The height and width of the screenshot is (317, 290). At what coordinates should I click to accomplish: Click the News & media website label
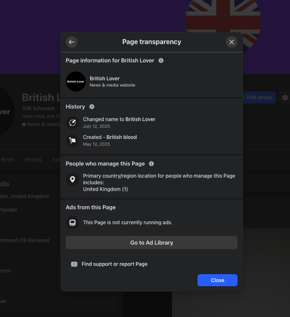[x=112, y=85]
